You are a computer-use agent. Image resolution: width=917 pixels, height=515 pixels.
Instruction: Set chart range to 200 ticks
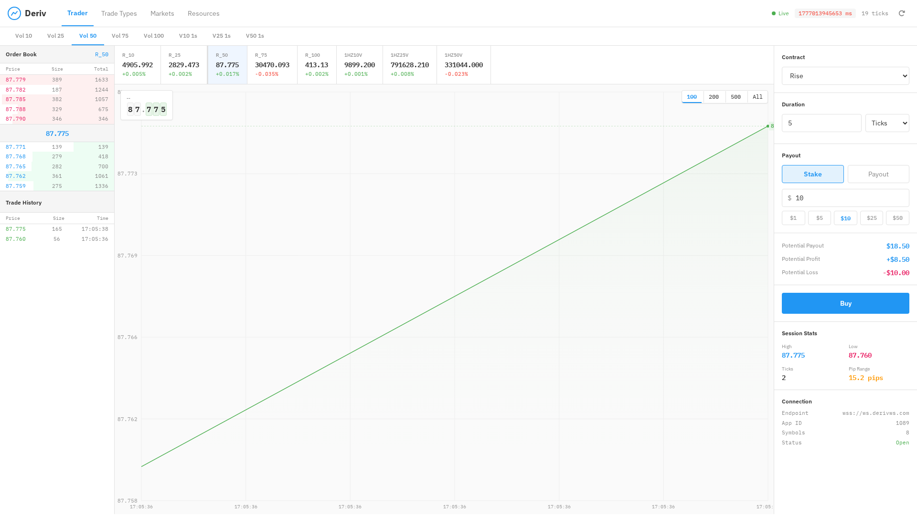714,97
